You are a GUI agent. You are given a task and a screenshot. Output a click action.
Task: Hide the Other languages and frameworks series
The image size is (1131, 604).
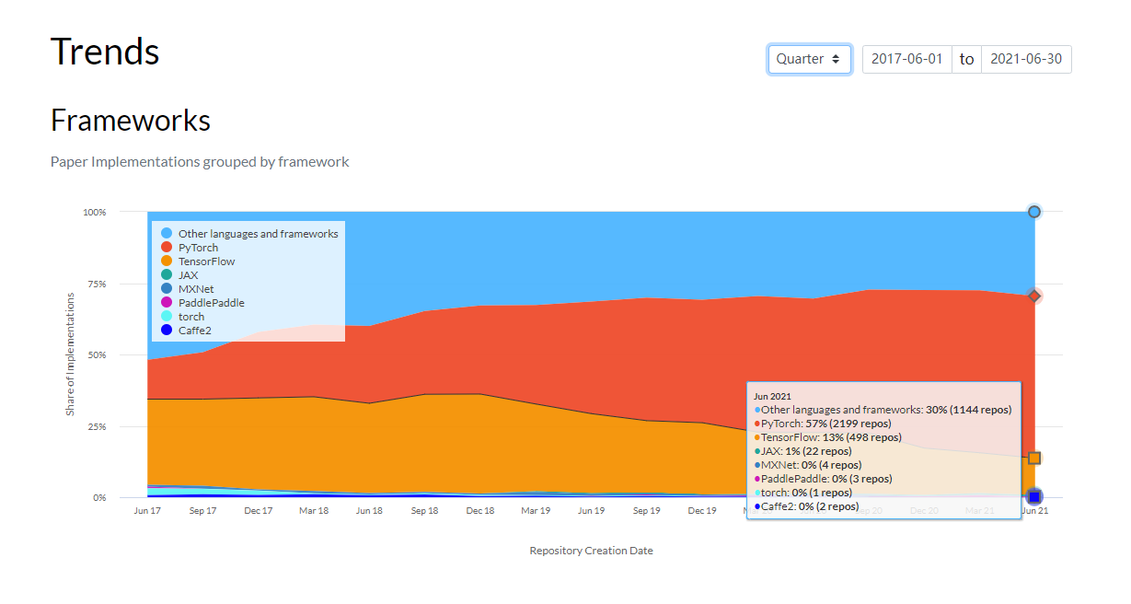click(249, 234)
